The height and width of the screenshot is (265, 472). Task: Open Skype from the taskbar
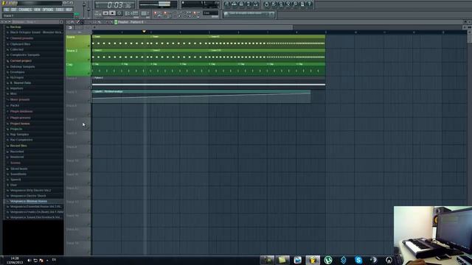(x=358, y=260)
